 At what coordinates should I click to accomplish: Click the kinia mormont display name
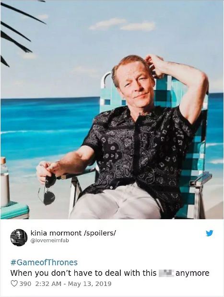coord(56,233)
